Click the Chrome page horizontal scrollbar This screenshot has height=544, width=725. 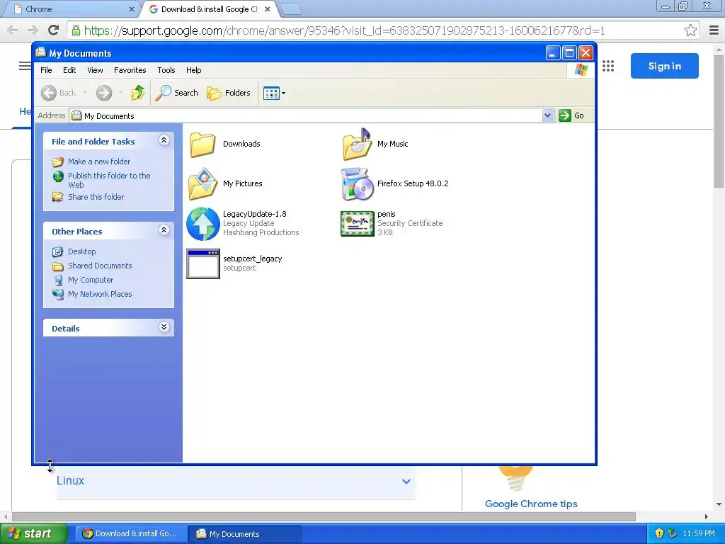pyautogui.click(x=324, y=516)
